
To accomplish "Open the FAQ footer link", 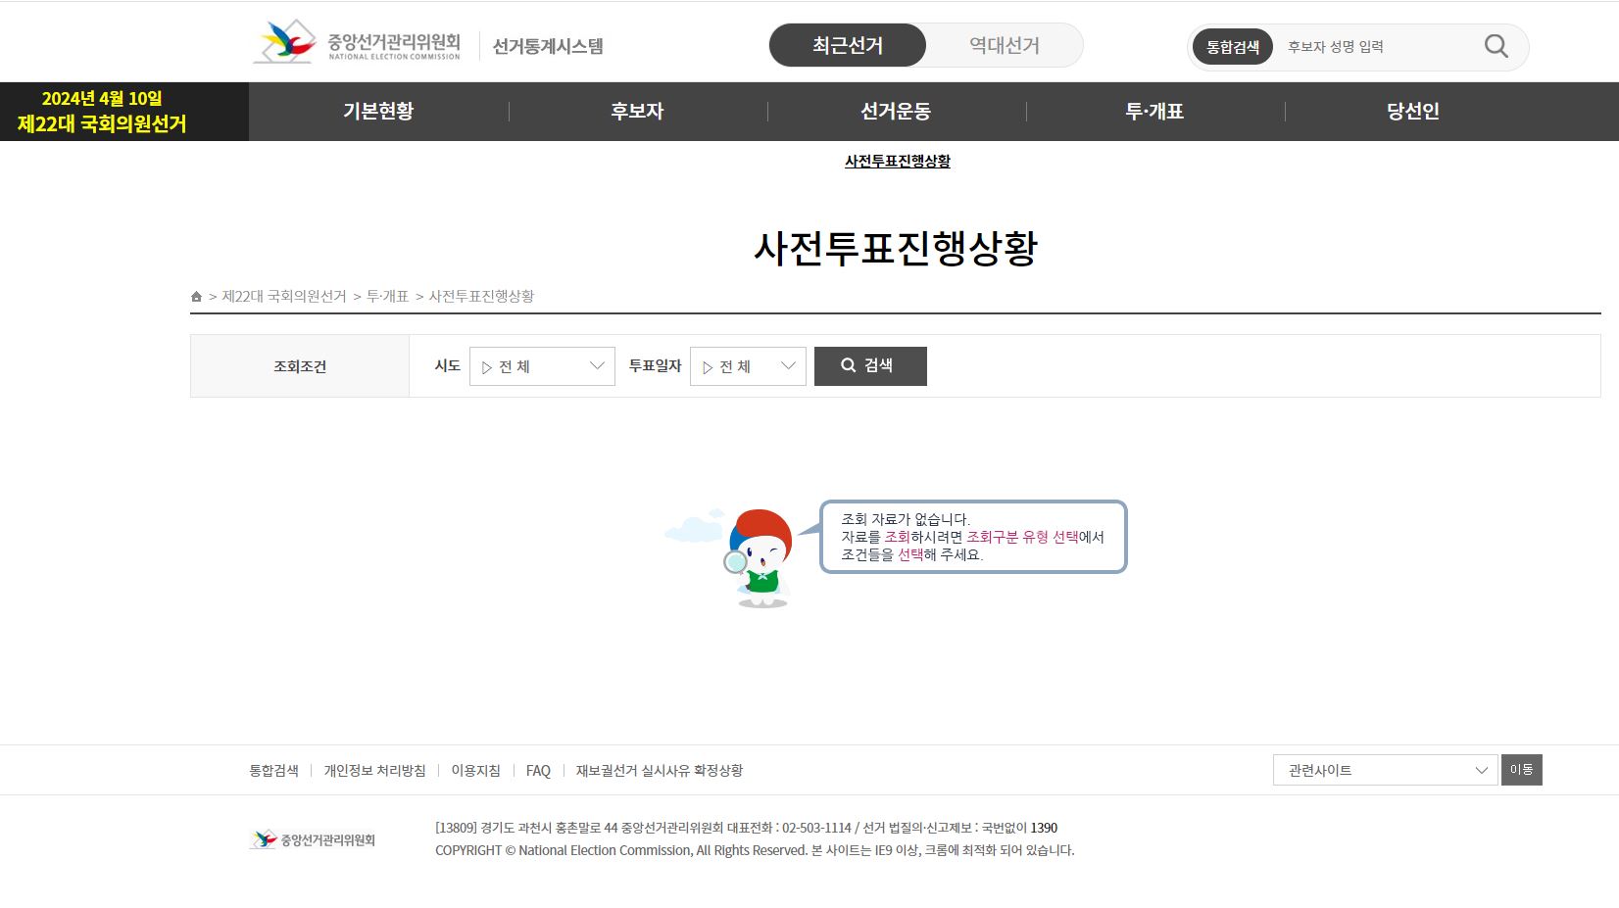I will [x=538, y=770].
